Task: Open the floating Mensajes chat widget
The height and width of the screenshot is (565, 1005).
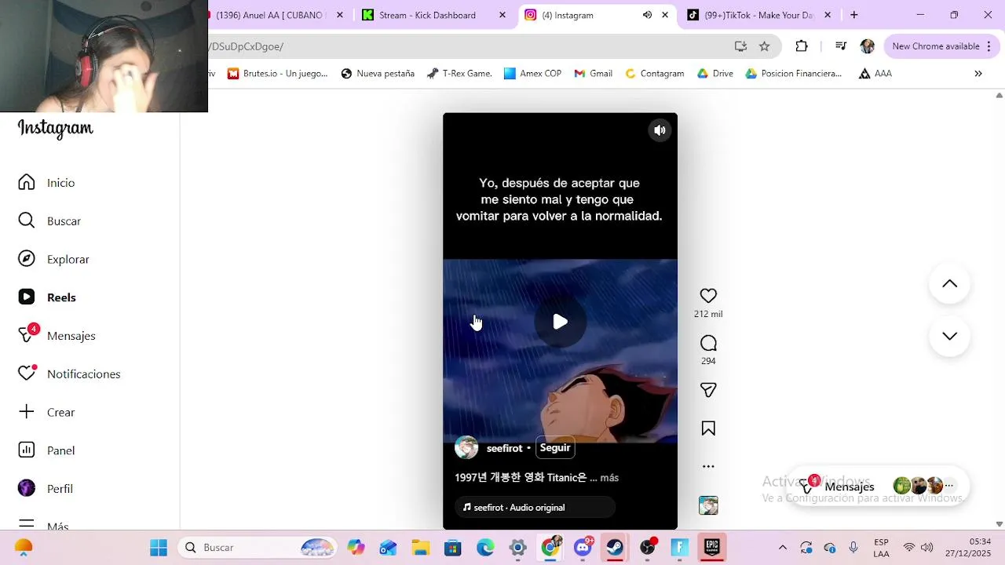Action: tap(877, 487)
